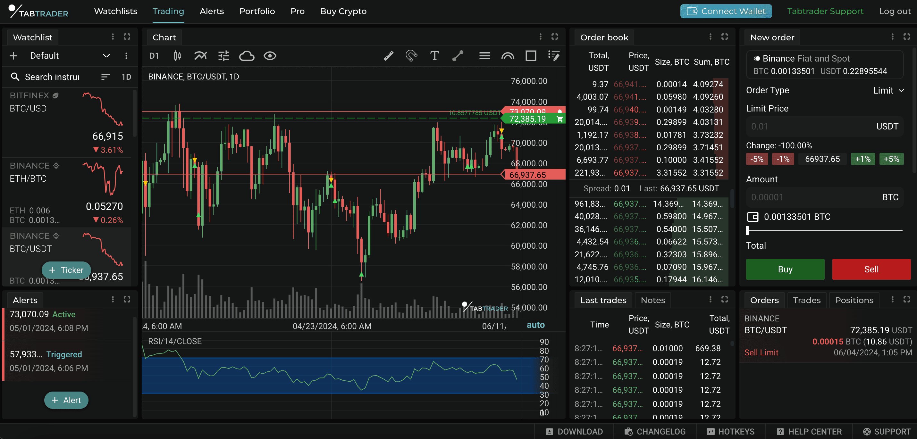Open Chart panel three-dot menu
917x439 pixels.
coord(540,37)
